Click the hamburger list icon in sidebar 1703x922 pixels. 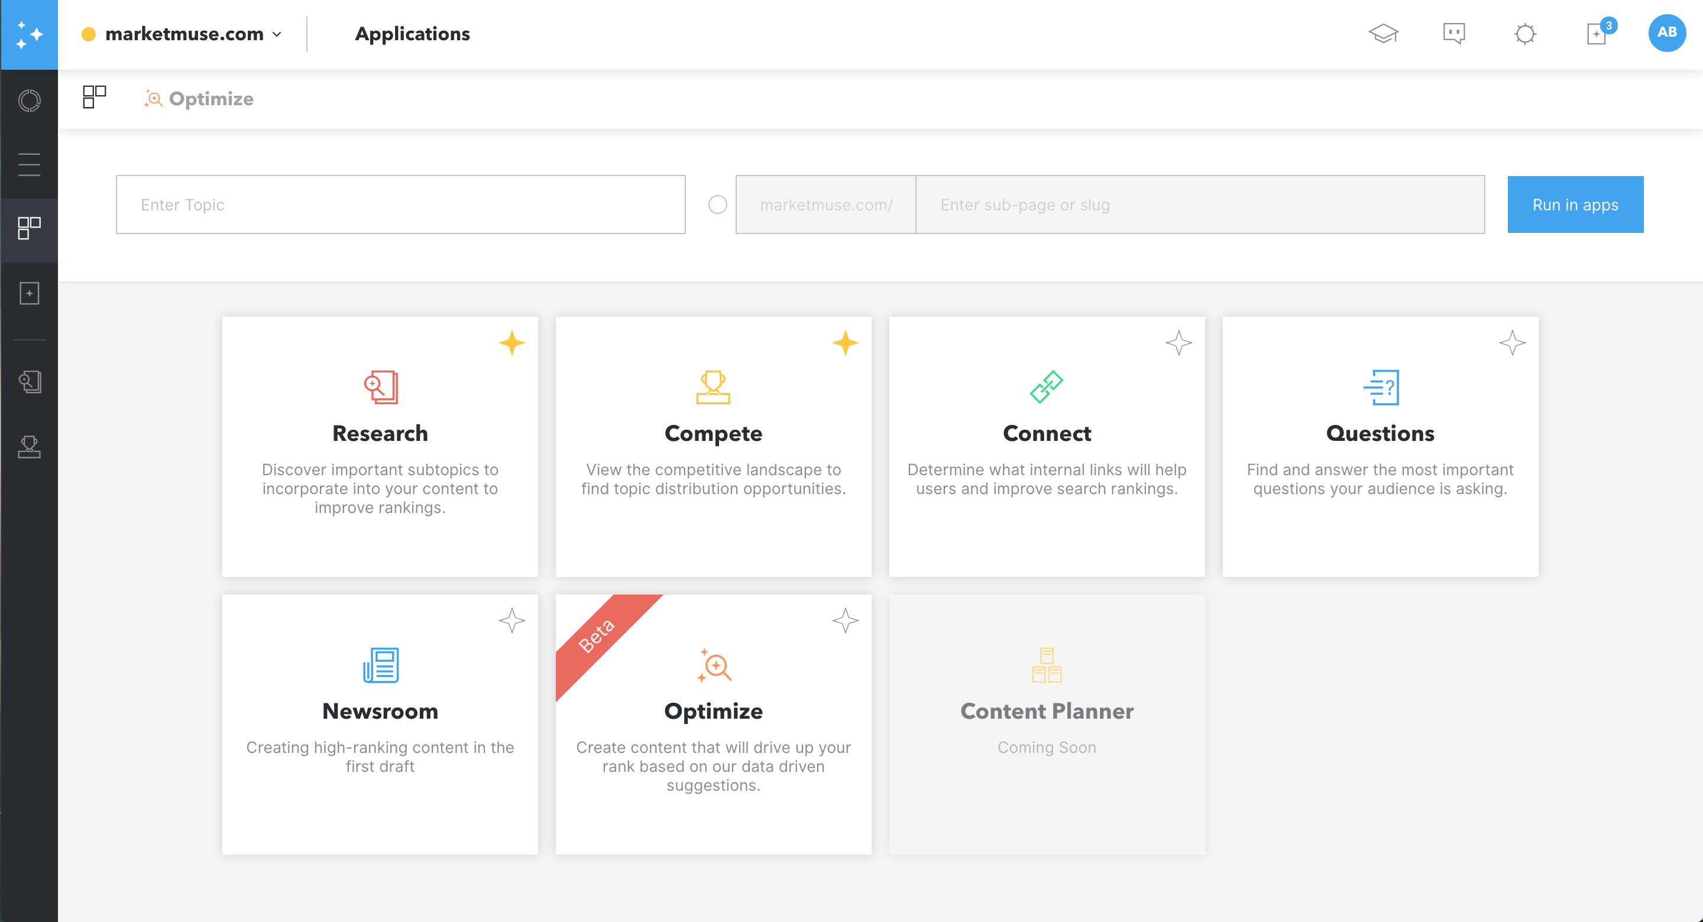click(x=29, y=164)
